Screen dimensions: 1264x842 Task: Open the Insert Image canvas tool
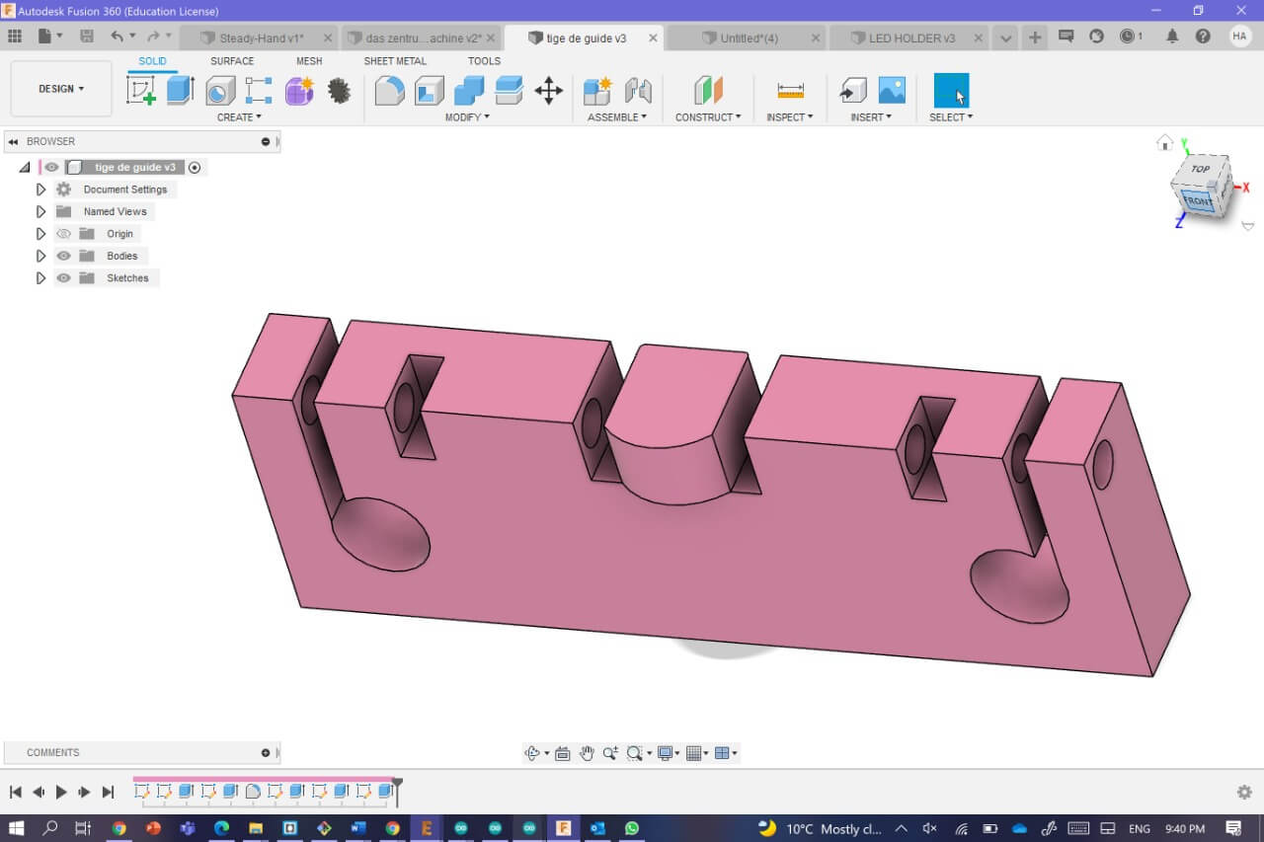892,91
